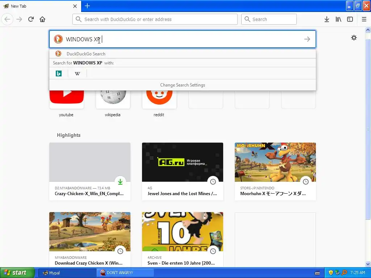Click the history clock badge on AG card
Image resolution: width=371 pixels, height=278 pixels.
[213, 182]
